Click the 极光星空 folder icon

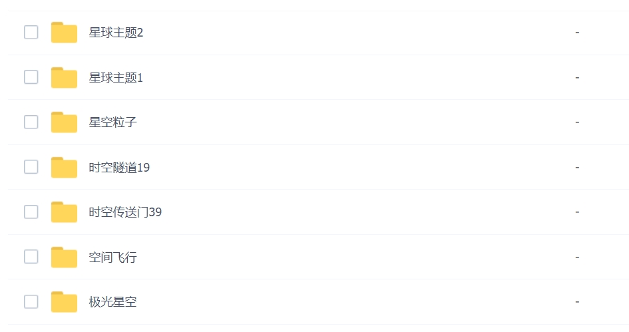64,302
